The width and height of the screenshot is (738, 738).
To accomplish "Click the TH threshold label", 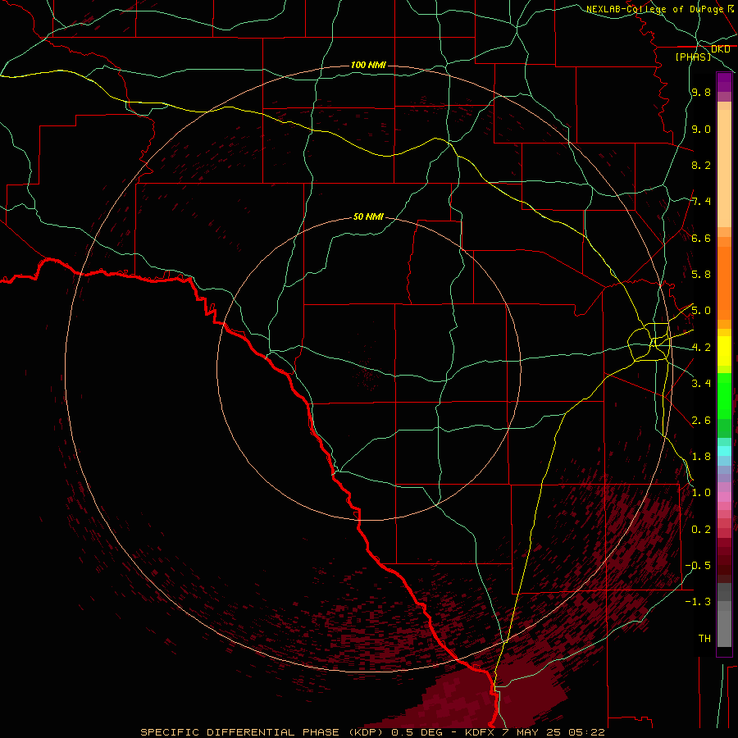I will click(704, 639).
